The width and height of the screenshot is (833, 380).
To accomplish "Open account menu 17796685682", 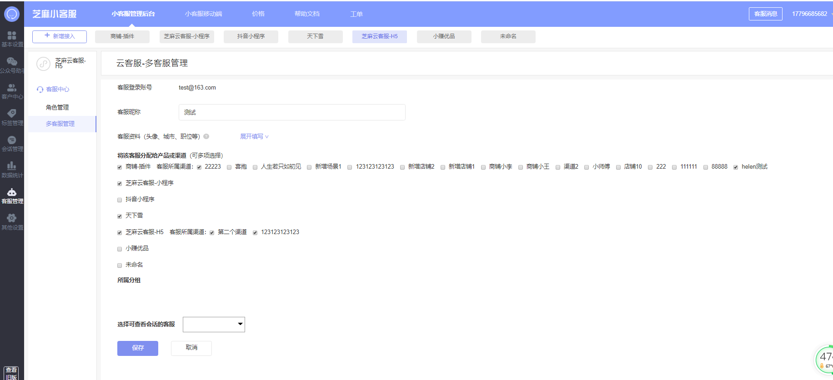I will (x=809, y=14).
